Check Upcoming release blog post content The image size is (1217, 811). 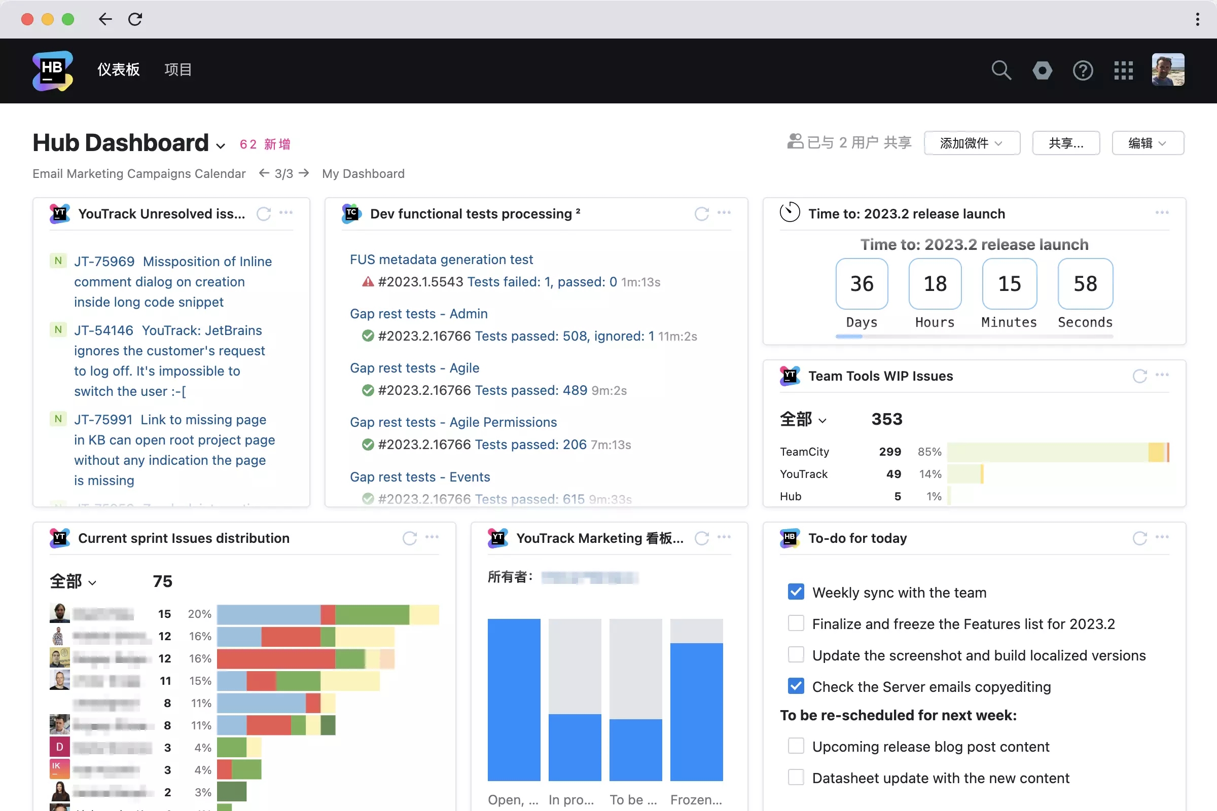(x=795, y=746)
